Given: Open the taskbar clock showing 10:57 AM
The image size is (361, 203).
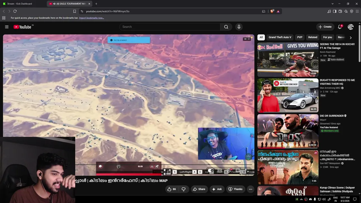Looking at the screenshot, I should click(x=345, y=199).
